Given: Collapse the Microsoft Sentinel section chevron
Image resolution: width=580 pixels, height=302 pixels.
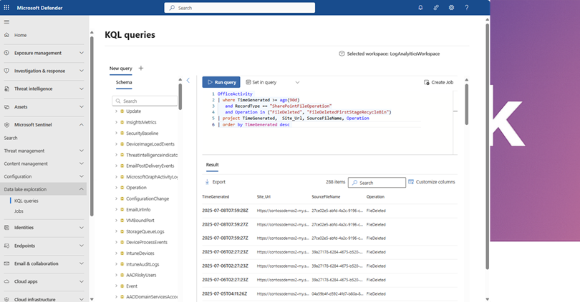Looking at the screenshot, I should click(x=82, y=125).
